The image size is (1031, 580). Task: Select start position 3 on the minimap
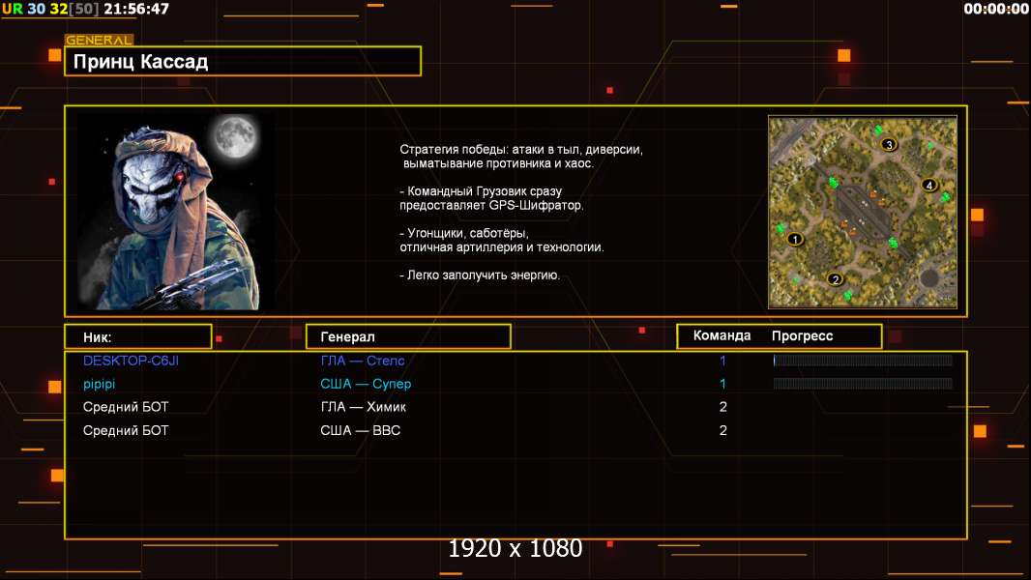point(889,144)
